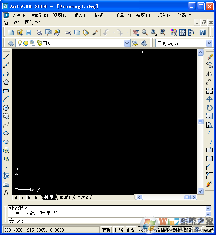
Task: Select the Spline tool
Action: (6, 125)
